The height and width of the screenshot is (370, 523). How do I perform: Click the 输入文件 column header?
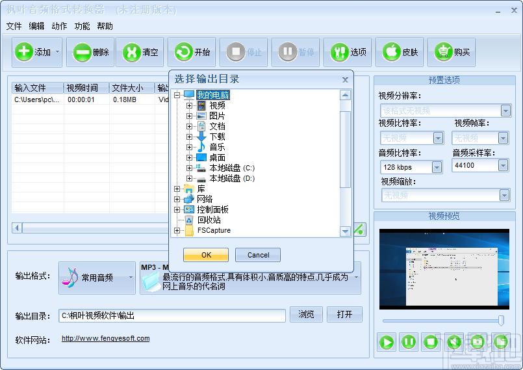pos(38,88)
